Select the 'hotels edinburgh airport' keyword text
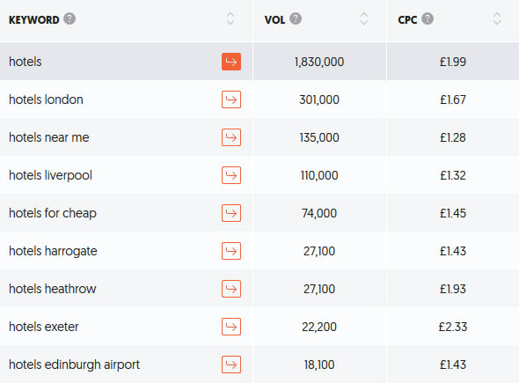This screenshot has width=519, height=383. [x=75, y=365]
